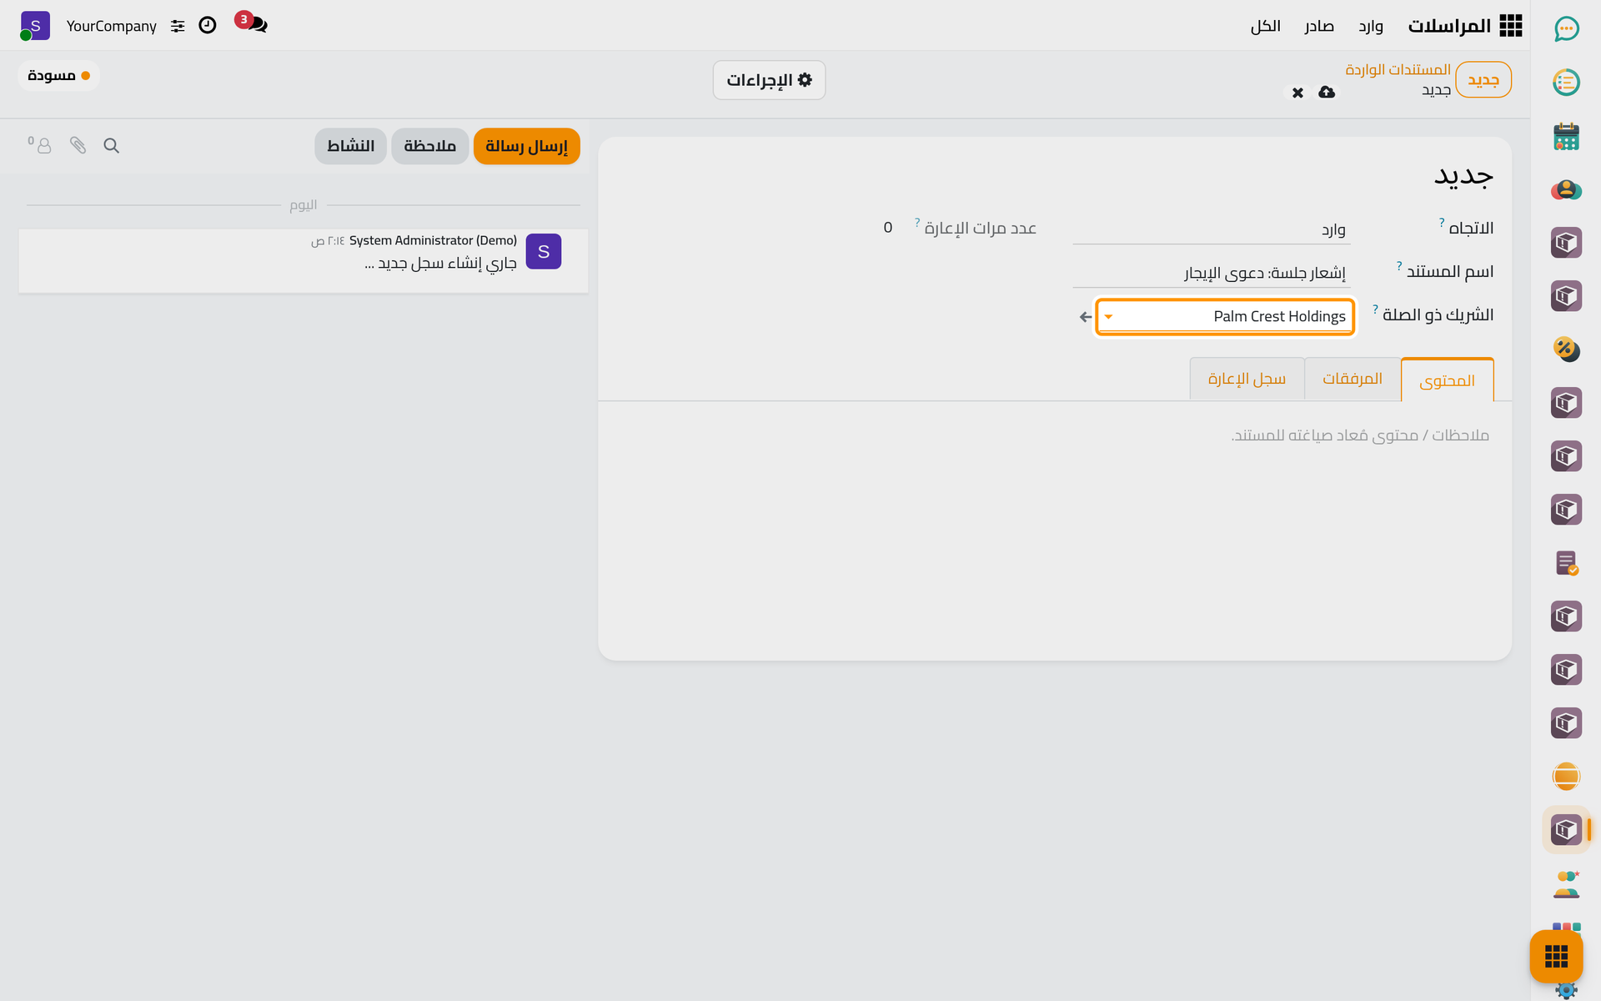
Task: Open the debug settings sliders icon
Action: click(x=178, y=26)
